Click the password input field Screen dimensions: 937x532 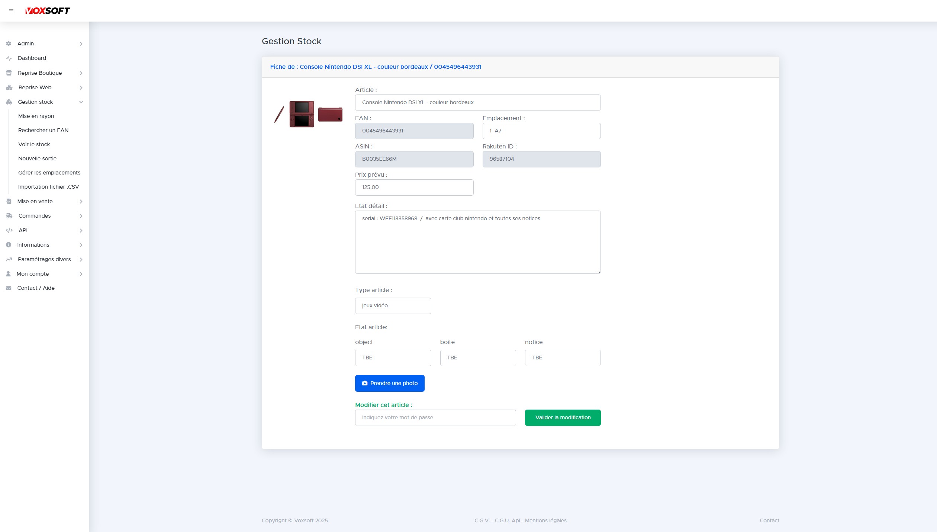point(435,417)
